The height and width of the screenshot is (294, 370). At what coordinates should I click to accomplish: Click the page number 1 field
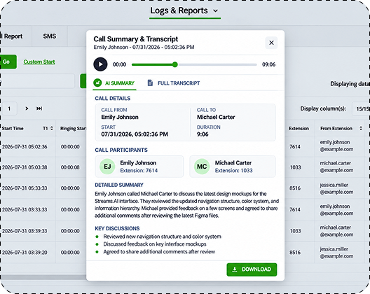[x=9, y=108]
